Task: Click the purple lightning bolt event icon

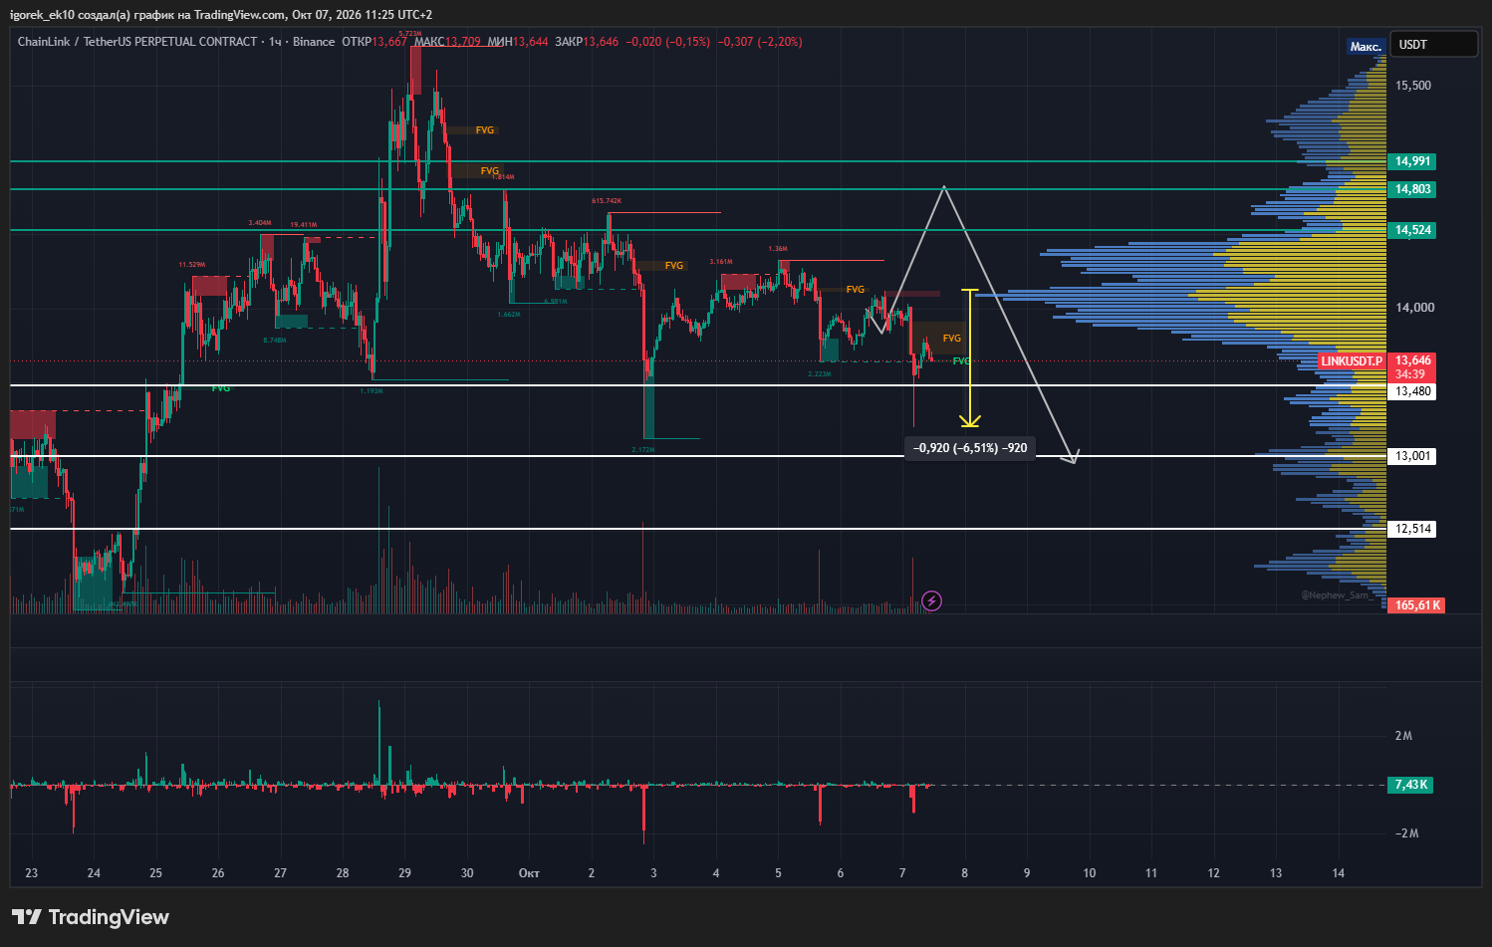Action: 931,600
